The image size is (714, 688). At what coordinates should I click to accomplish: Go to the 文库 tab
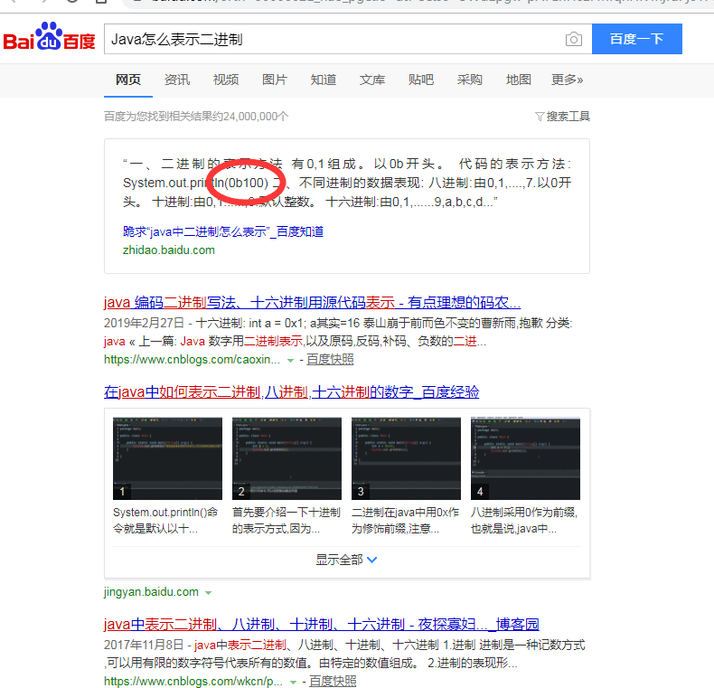[372, 80]
